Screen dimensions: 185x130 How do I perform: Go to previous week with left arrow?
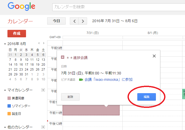click(x=74, y=21)
